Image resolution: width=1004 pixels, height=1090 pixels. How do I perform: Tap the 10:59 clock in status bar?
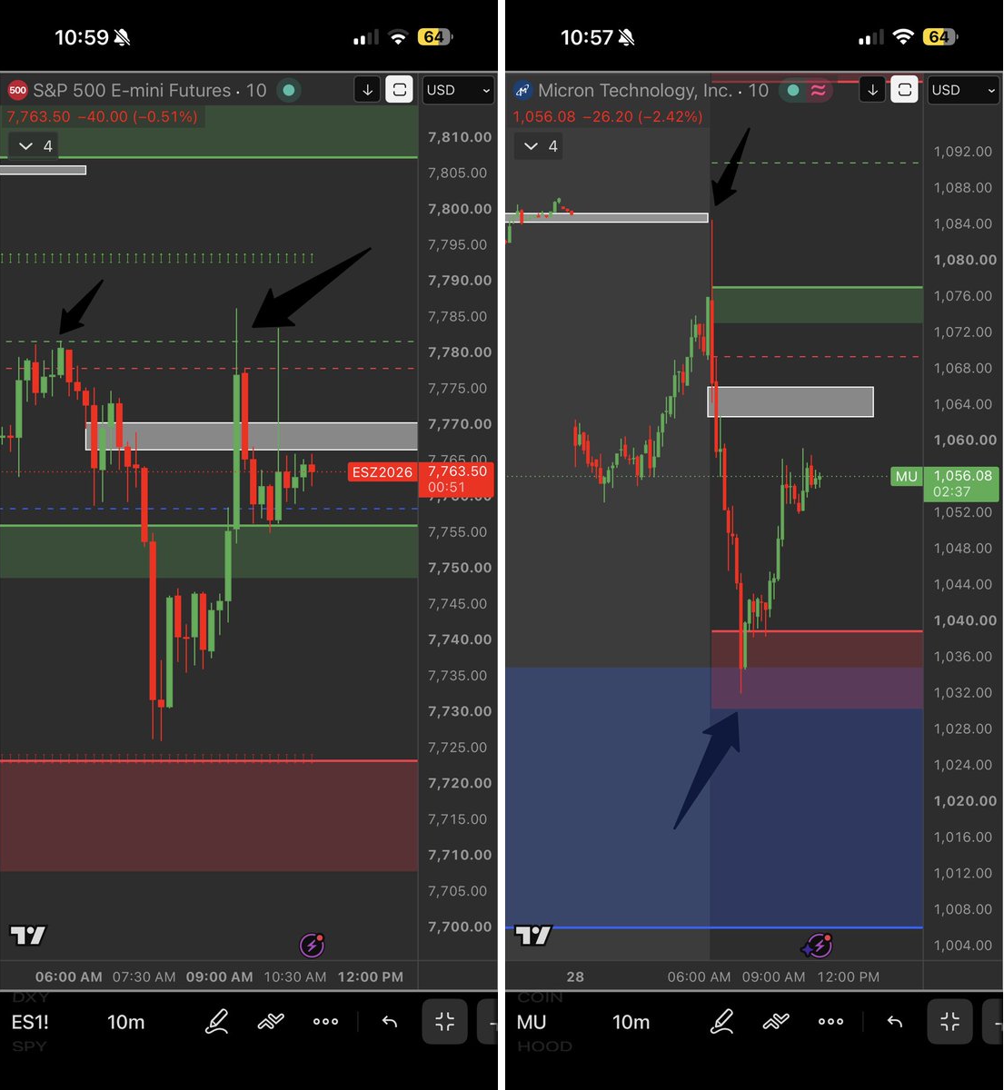click(x=81, y=37)
